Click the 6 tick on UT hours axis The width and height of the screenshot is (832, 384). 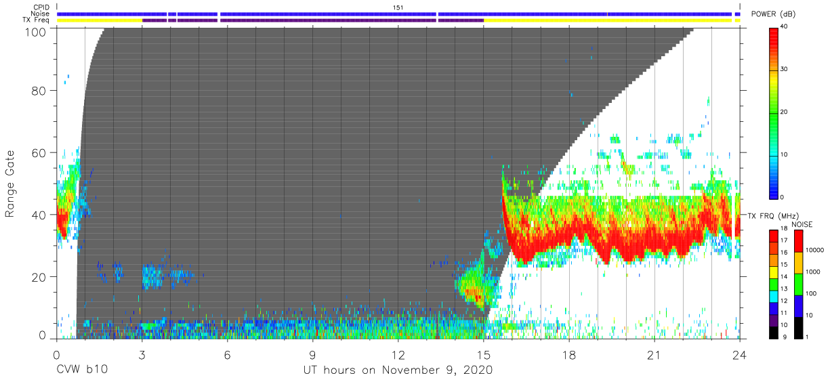[x=227, y=354]
